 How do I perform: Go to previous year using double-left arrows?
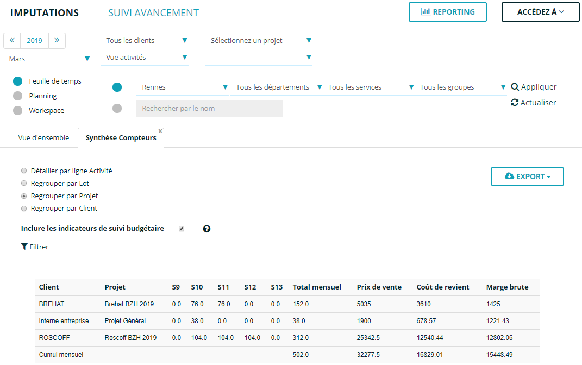12,40
